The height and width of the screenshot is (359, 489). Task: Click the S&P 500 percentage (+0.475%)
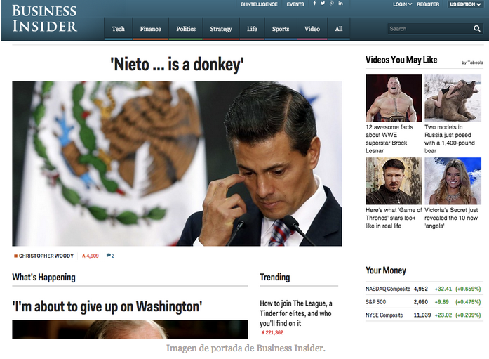468,302
